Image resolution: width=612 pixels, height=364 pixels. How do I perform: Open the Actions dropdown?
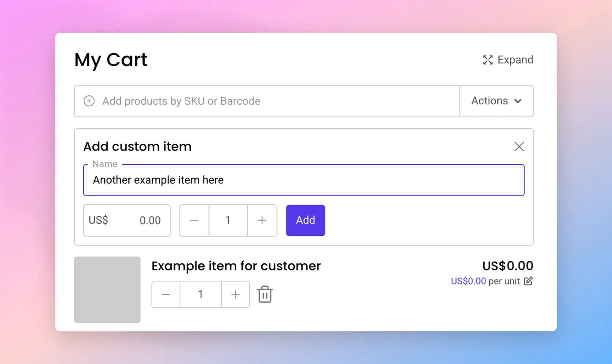click(x=496, y=101)
